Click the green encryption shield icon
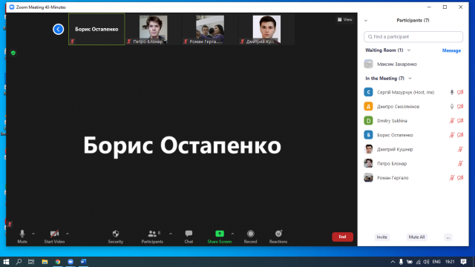 tap(13, 53)
